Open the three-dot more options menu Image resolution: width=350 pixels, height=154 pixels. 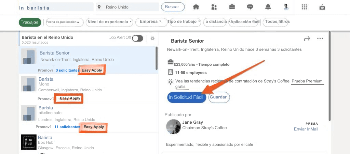pos(320,38)
